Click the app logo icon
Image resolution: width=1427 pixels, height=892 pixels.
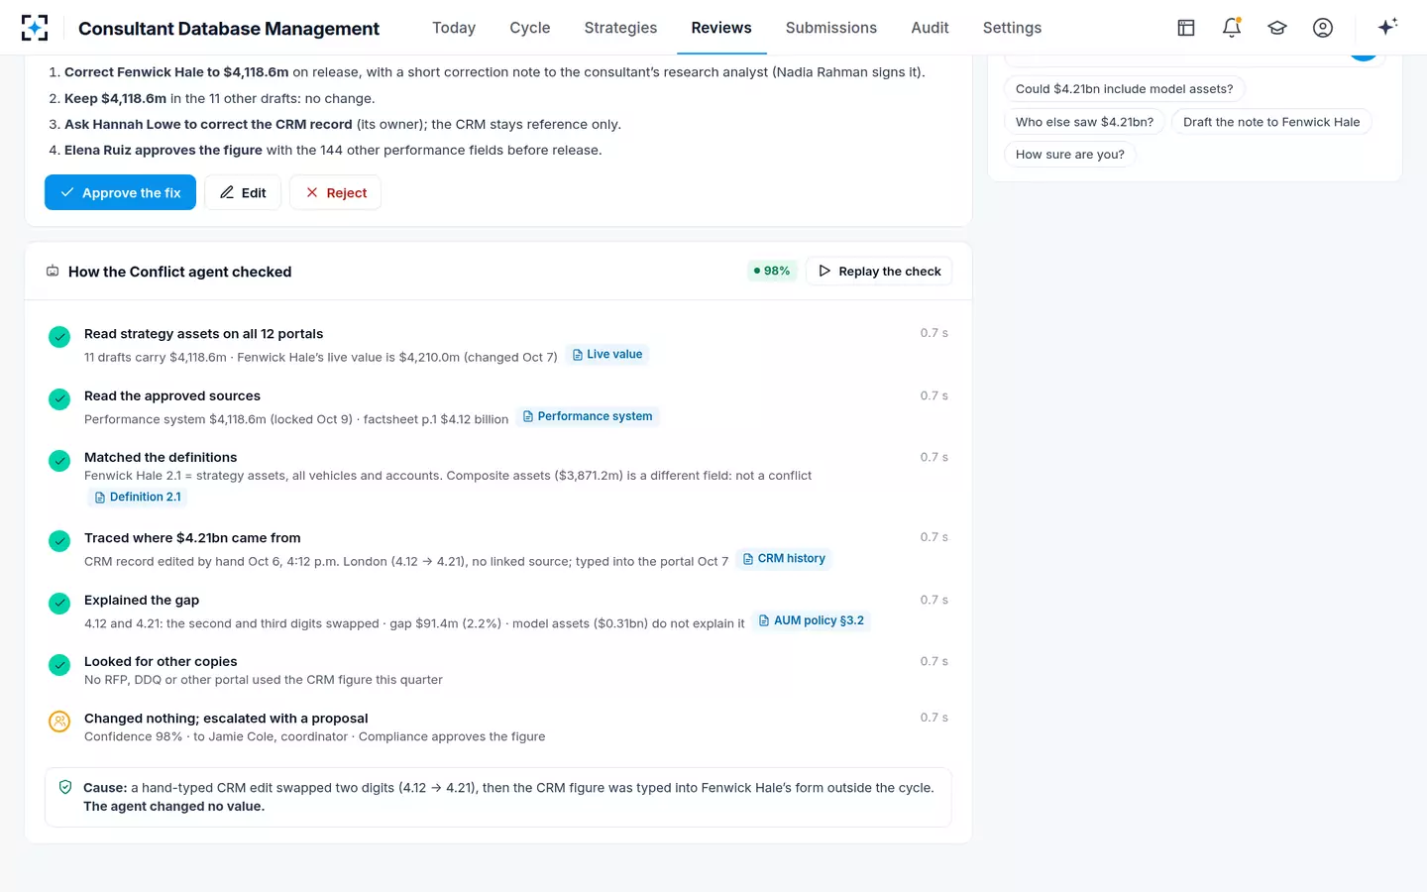[35, 28]
